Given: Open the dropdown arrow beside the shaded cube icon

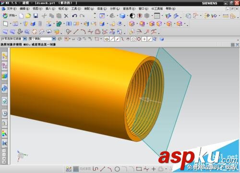Looking at the screenshot, I should tap(127, 16).
